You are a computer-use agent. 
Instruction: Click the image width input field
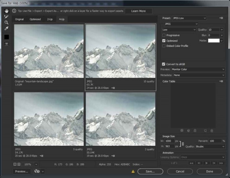pyautogui.click(x=170, y=141)
